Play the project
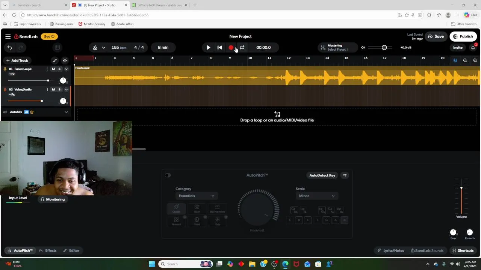This screenshot has height=270, width=481. tap(209, 48)
